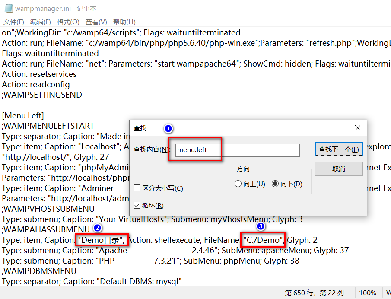The width and height of the screenshot is (391, 299).
Task: Open the 编辑(E) menu
Action: [x=40, y=21]
